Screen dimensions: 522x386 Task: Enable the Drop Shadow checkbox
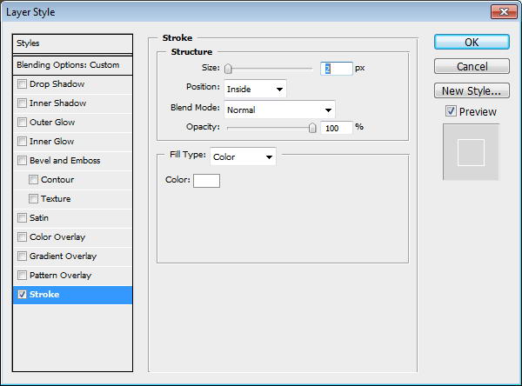pos(22,83)
